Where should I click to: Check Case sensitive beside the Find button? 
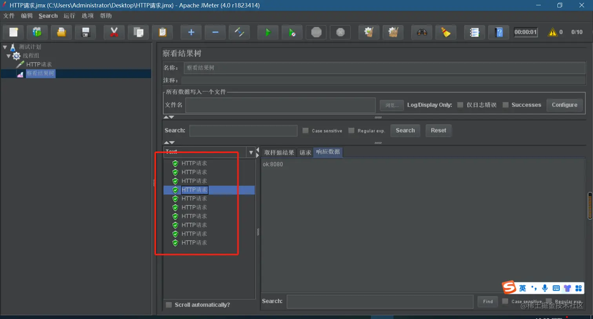[x=505, y=301]
